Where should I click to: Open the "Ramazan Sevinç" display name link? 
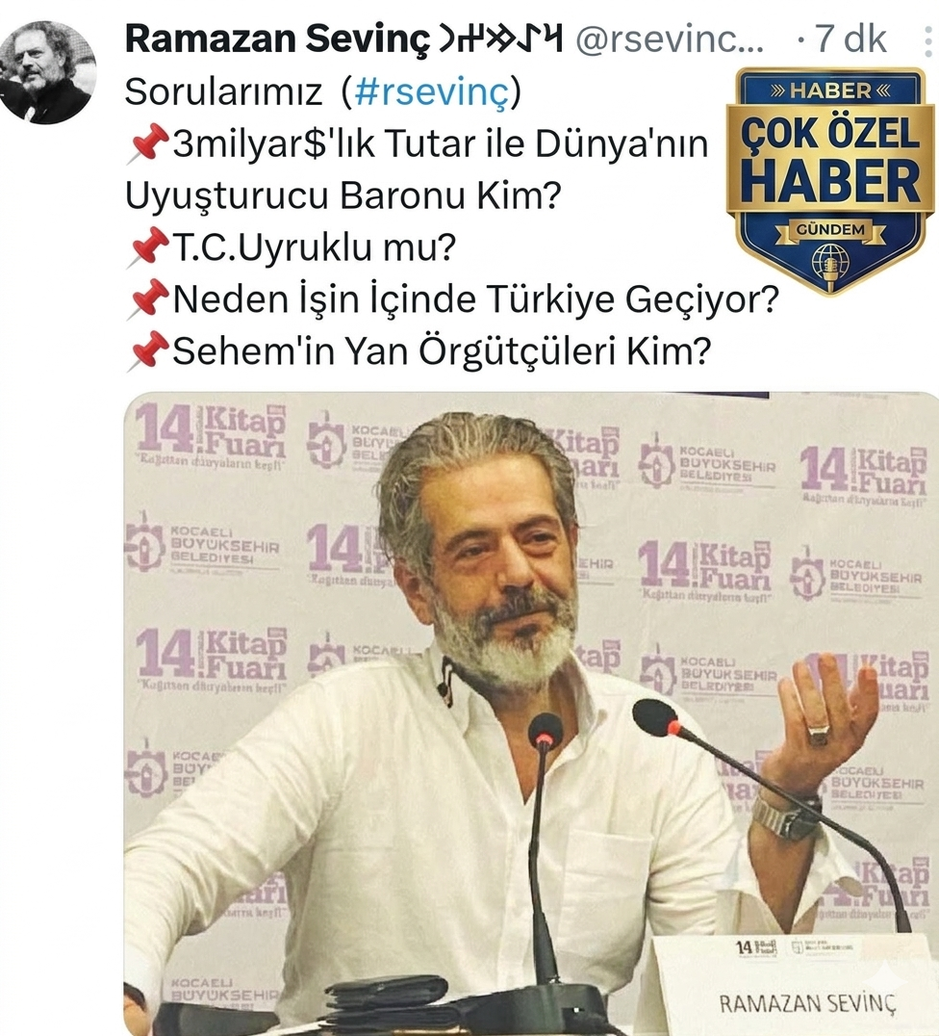pos(277,39)
